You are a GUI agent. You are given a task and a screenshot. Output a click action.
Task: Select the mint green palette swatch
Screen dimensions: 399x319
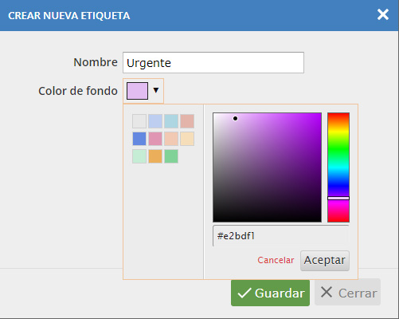[139, 156]
